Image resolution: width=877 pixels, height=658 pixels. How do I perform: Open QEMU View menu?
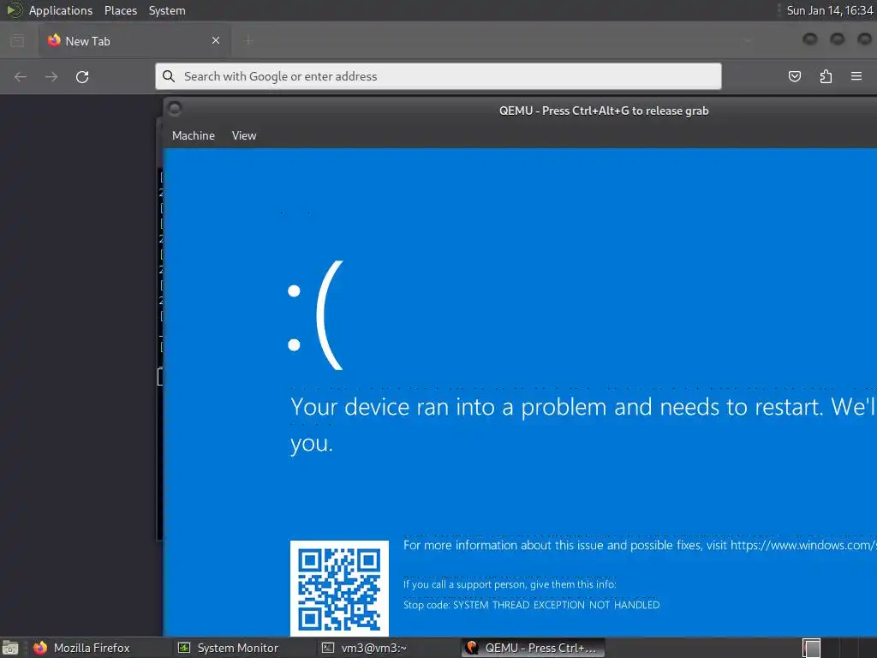coord(244,135)
